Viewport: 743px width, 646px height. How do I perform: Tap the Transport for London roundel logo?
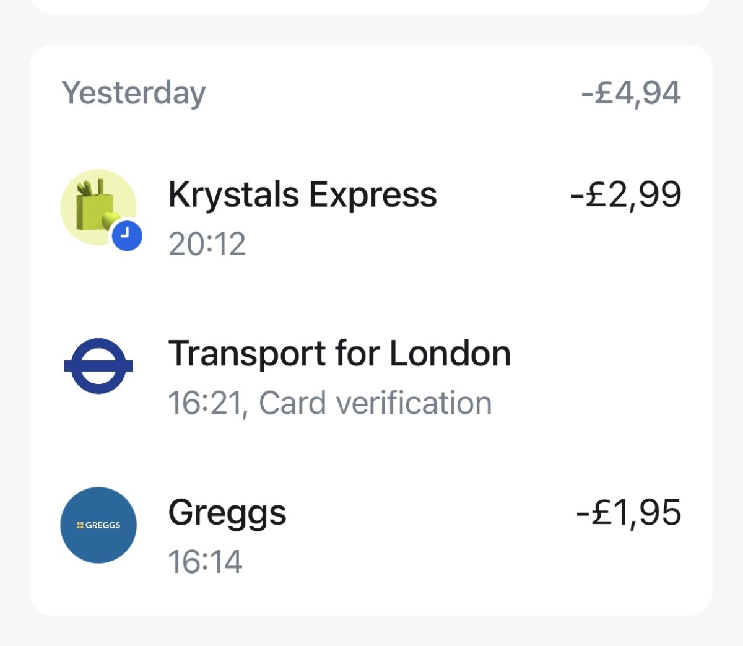98,365
